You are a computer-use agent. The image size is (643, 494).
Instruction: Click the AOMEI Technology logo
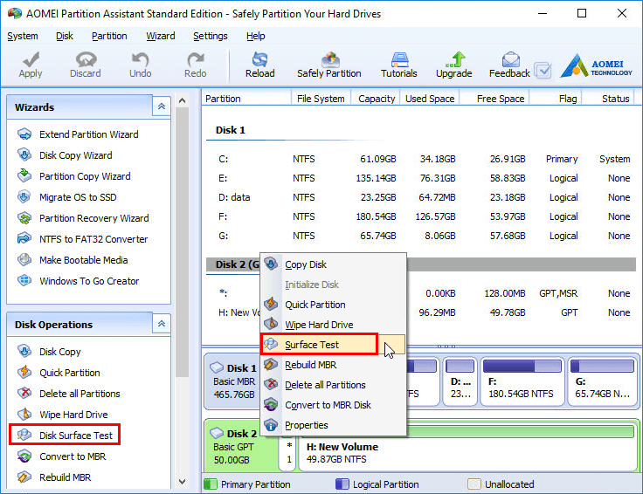[x=596, y=65]
